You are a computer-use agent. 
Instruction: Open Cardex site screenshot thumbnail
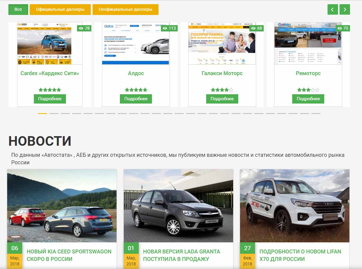pyautogui.click(x=44, y=43)
